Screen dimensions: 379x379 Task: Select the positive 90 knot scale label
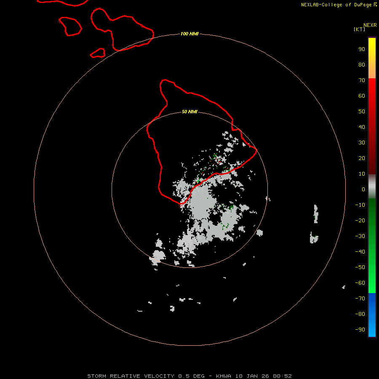click(362, 49)
